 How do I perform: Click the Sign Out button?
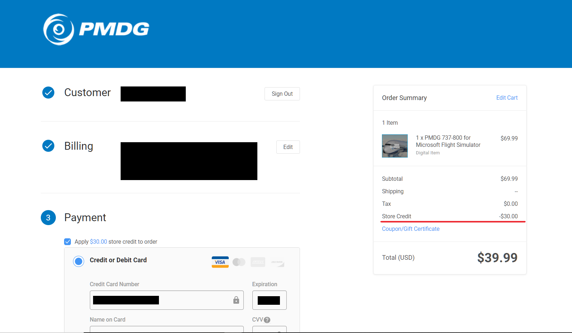[x=282, y=94]
